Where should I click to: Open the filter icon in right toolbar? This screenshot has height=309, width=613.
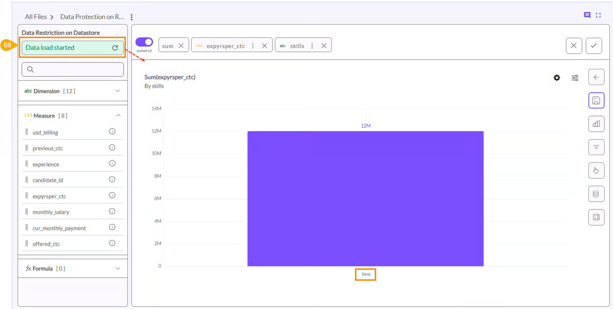coord(596,147)
